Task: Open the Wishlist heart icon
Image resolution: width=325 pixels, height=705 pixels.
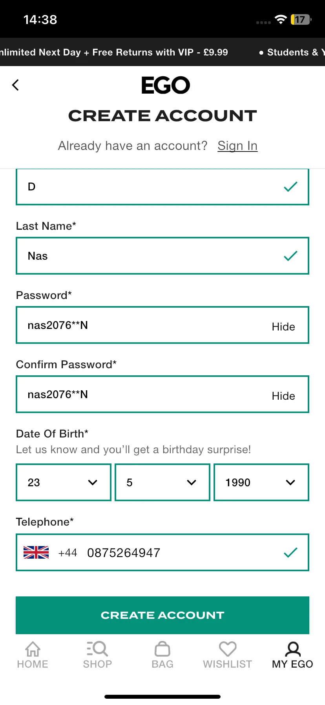Action: [228, 649]
